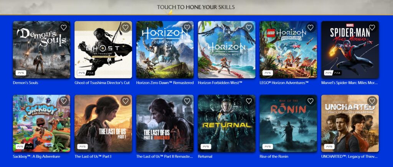This screenshot has width=393, height=167.
Task: Open the Demon's Souls cover thumbnail
Action: pyautogui.click(x=41, y=50)
